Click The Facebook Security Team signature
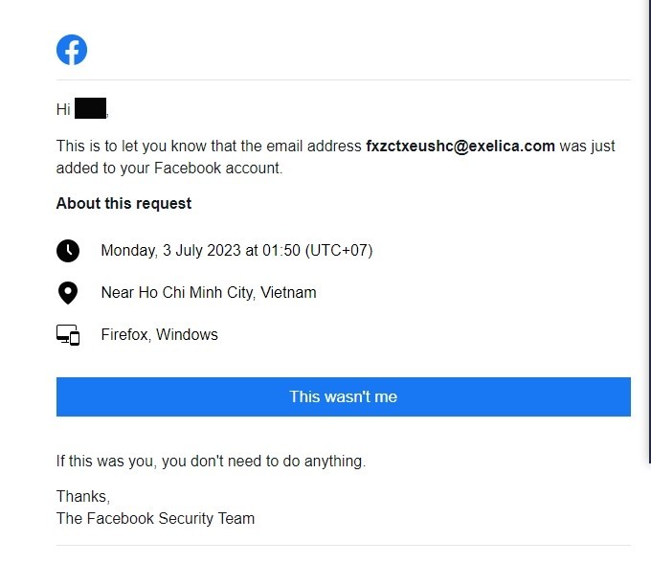651x564 pixels. click(155, 519)
